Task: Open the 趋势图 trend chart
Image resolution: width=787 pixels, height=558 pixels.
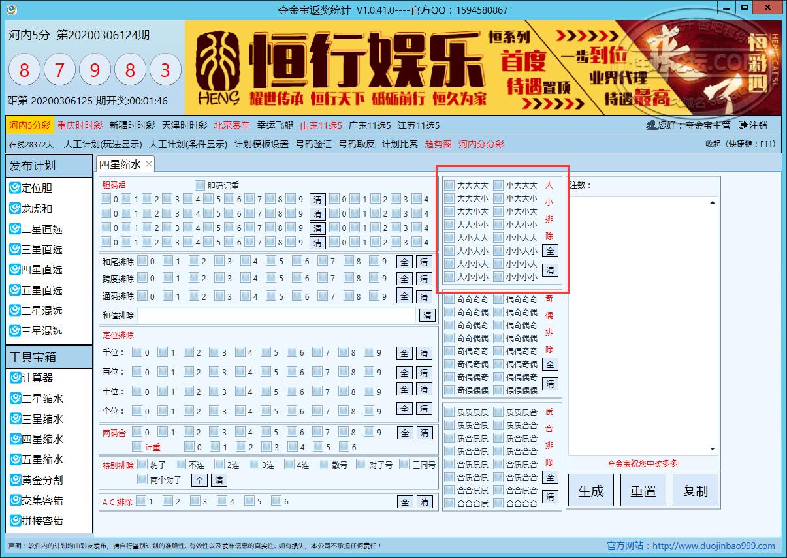Action: coord(438,144)
